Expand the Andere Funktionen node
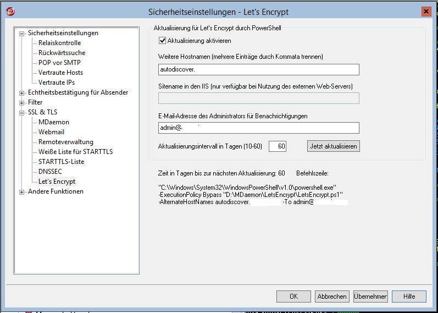The height and width of the screenshot is (313, 438). point(22,191)
